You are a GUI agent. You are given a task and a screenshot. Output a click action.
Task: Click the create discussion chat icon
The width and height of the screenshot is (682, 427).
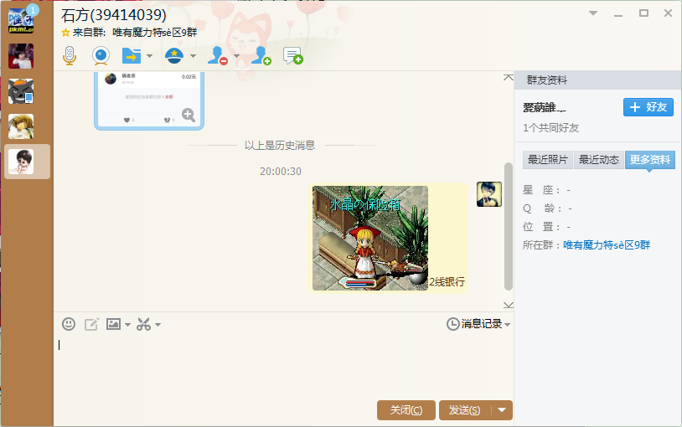tap(292, 56)
